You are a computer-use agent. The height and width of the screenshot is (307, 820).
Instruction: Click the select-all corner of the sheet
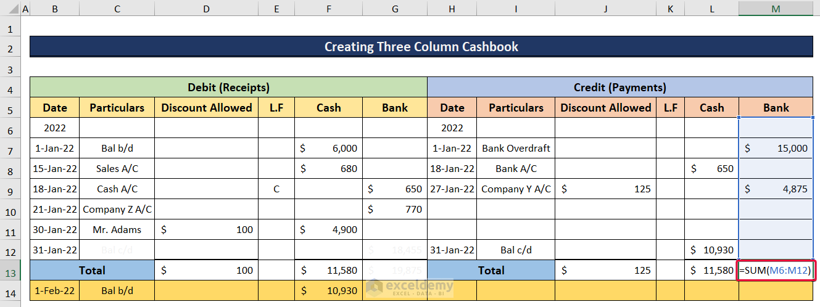coord(10,9)
